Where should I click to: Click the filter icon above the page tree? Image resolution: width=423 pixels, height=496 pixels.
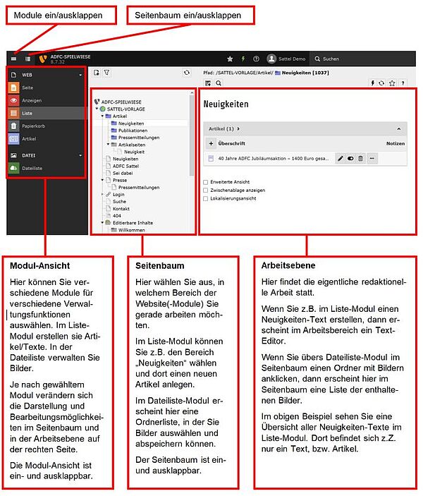pyautogui.click(x=107, y=72)
